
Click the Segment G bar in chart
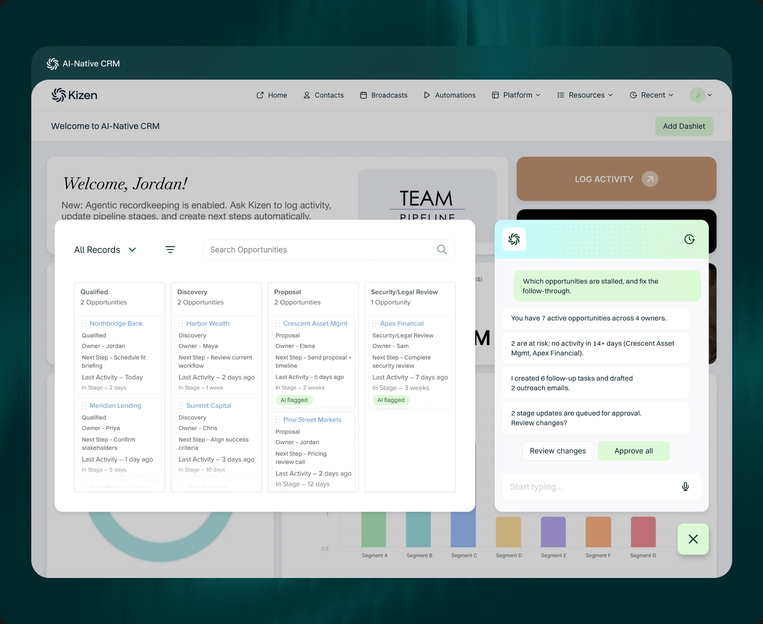(x=643, y=532)
